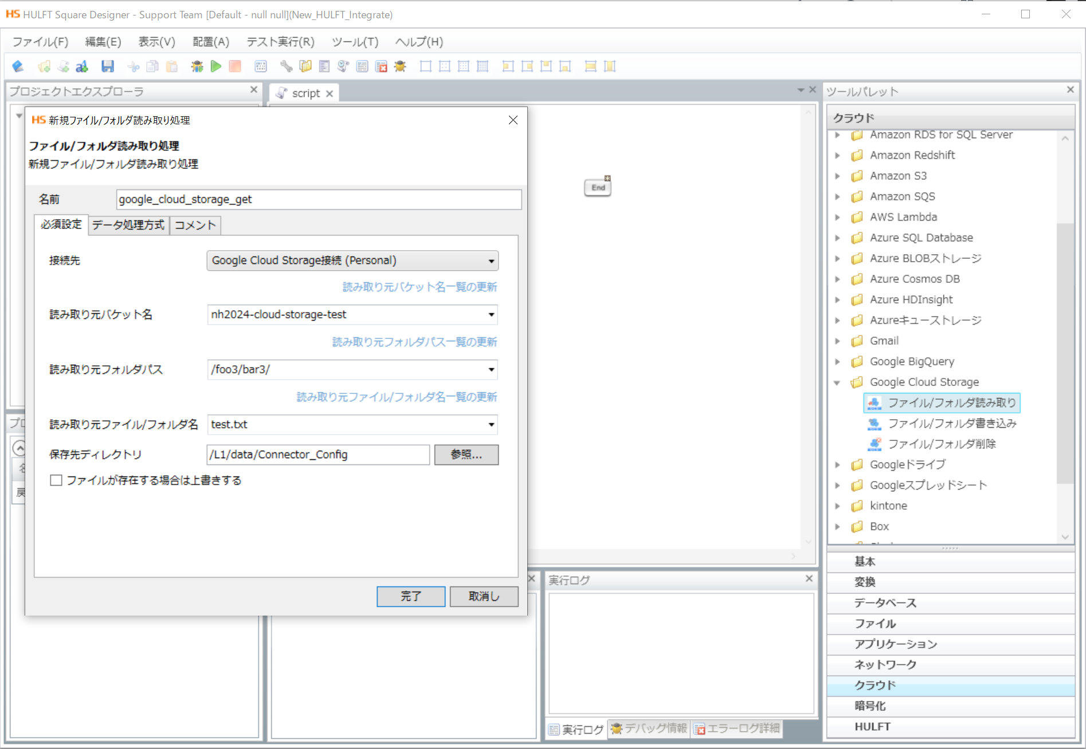Switch to the データ処理方式 tab

(x=128, y=225)
